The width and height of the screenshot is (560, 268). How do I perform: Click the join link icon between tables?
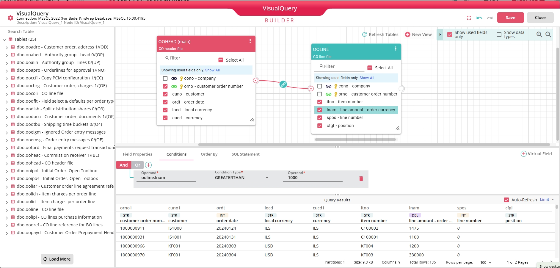(x=283, y=84)
